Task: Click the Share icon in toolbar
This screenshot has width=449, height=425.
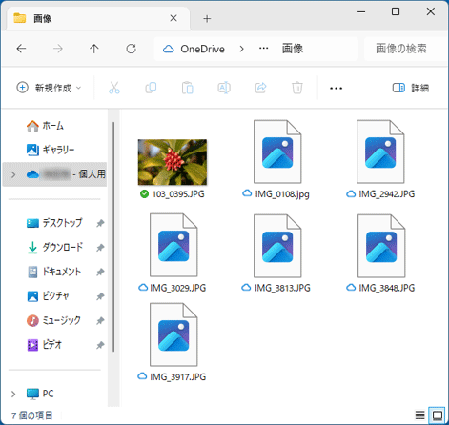Action: (x=260, y=88)
